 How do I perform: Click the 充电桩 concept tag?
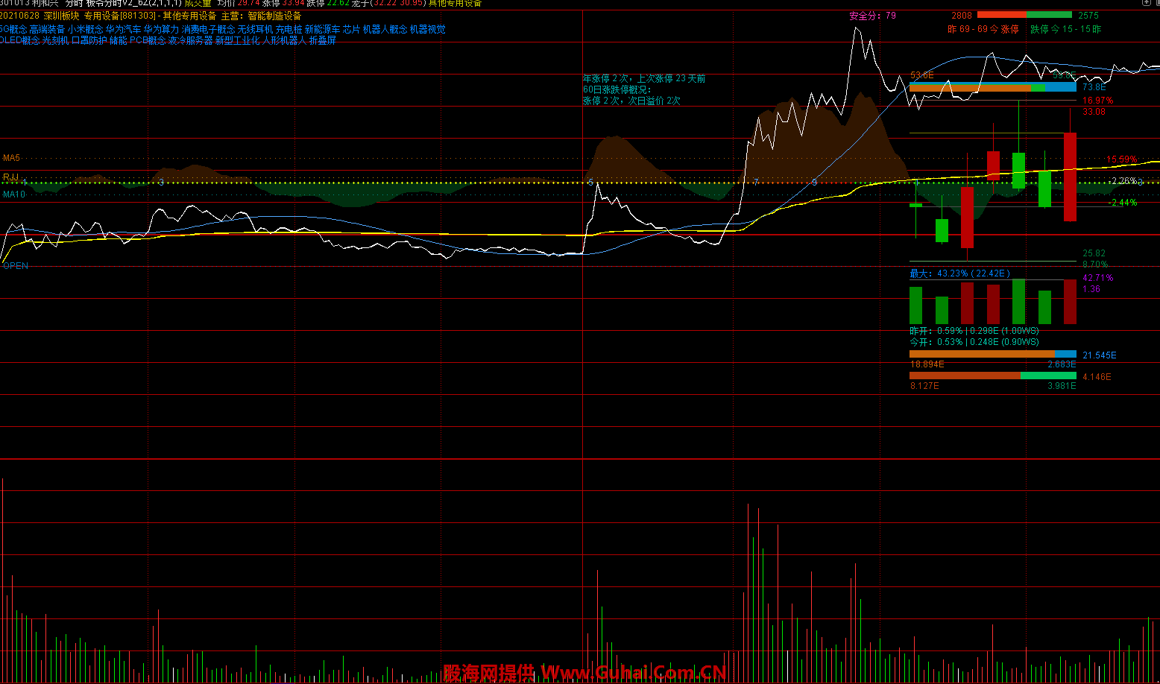tap(289, 30)
